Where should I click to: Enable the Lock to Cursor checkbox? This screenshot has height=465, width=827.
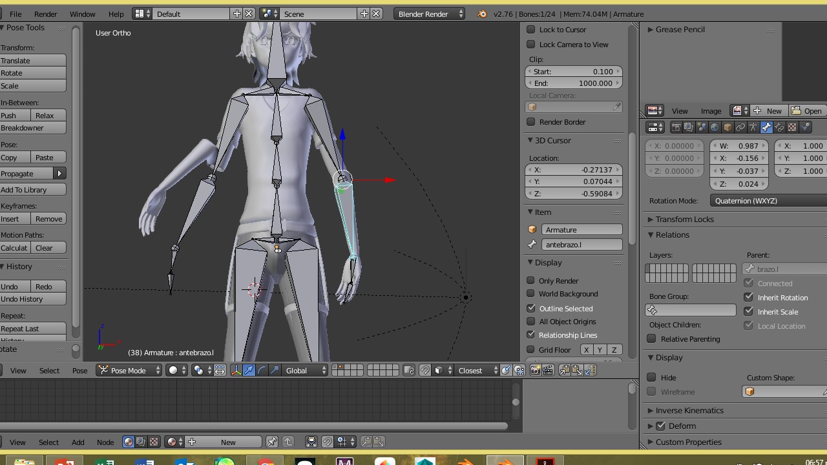click(x=531, y=30)
